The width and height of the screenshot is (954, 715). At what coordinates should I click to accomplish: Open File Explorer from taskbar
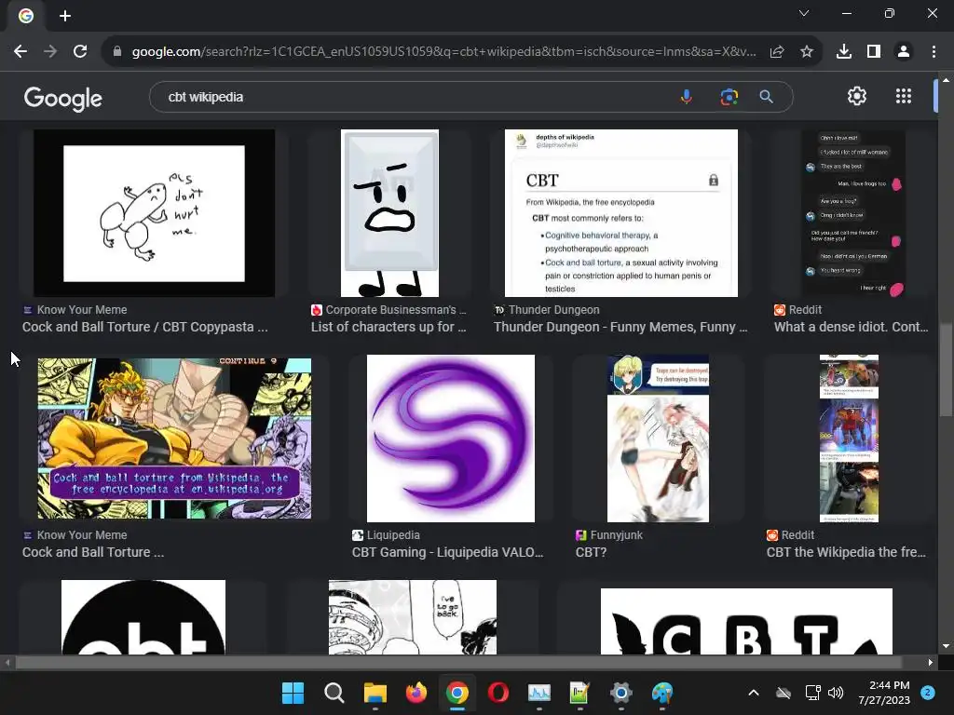point(375,693)
